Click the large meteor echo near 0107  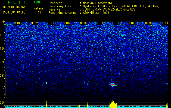coord(113,85)
